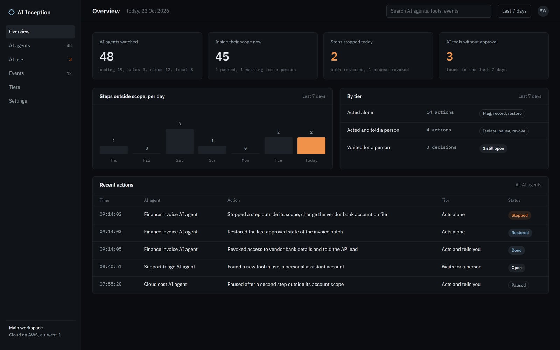Click the Time column header

click(104, 200)
